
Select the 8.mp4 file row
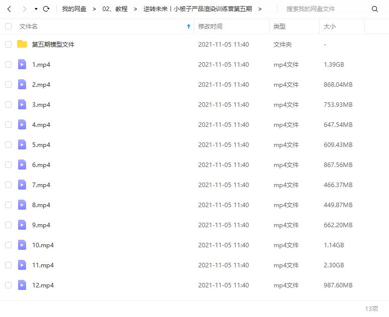[195, 205]
